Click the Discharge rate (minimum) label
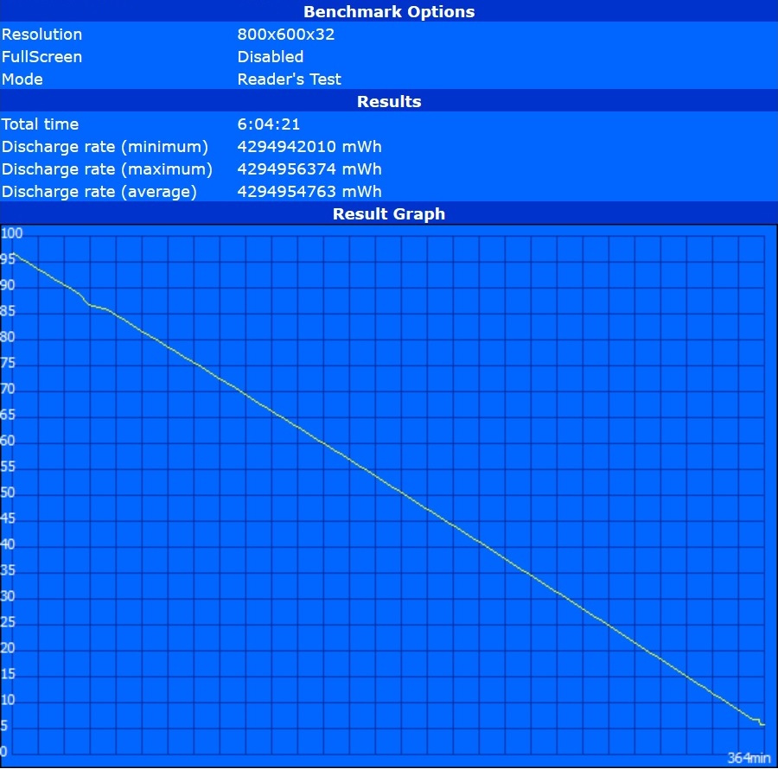The height and width of the screenshot is (769, 778). coord(105,147)
